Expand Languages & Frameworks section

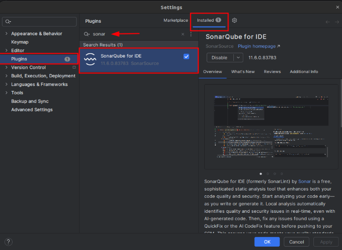tap(6, 84)
